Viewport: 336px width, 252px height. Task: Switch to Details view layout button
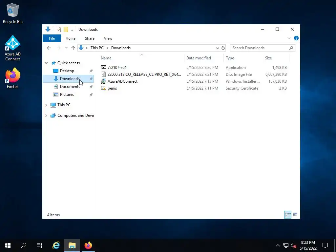[287, 215]
